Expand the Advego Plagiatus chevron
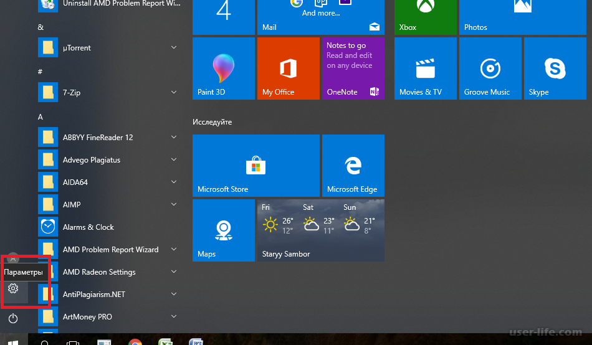 coord(174,159)
